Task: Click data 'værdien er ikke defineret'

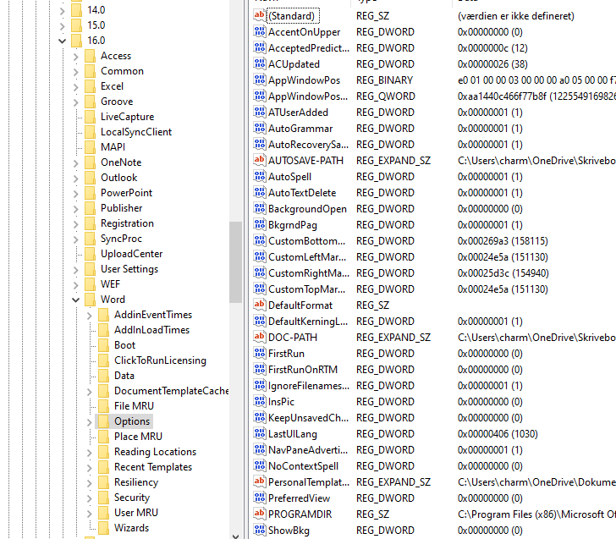Action: pos(515,15)
